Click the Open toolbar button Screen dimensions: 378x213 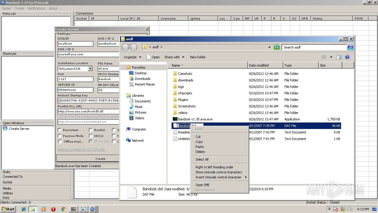tap(153, 57)
